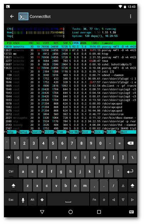
Task: Select the init process row PID 1
Action: pos(70,71)
